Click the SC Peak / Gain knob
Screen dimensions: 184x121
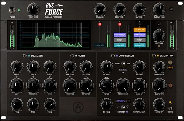tap(140, 104)
